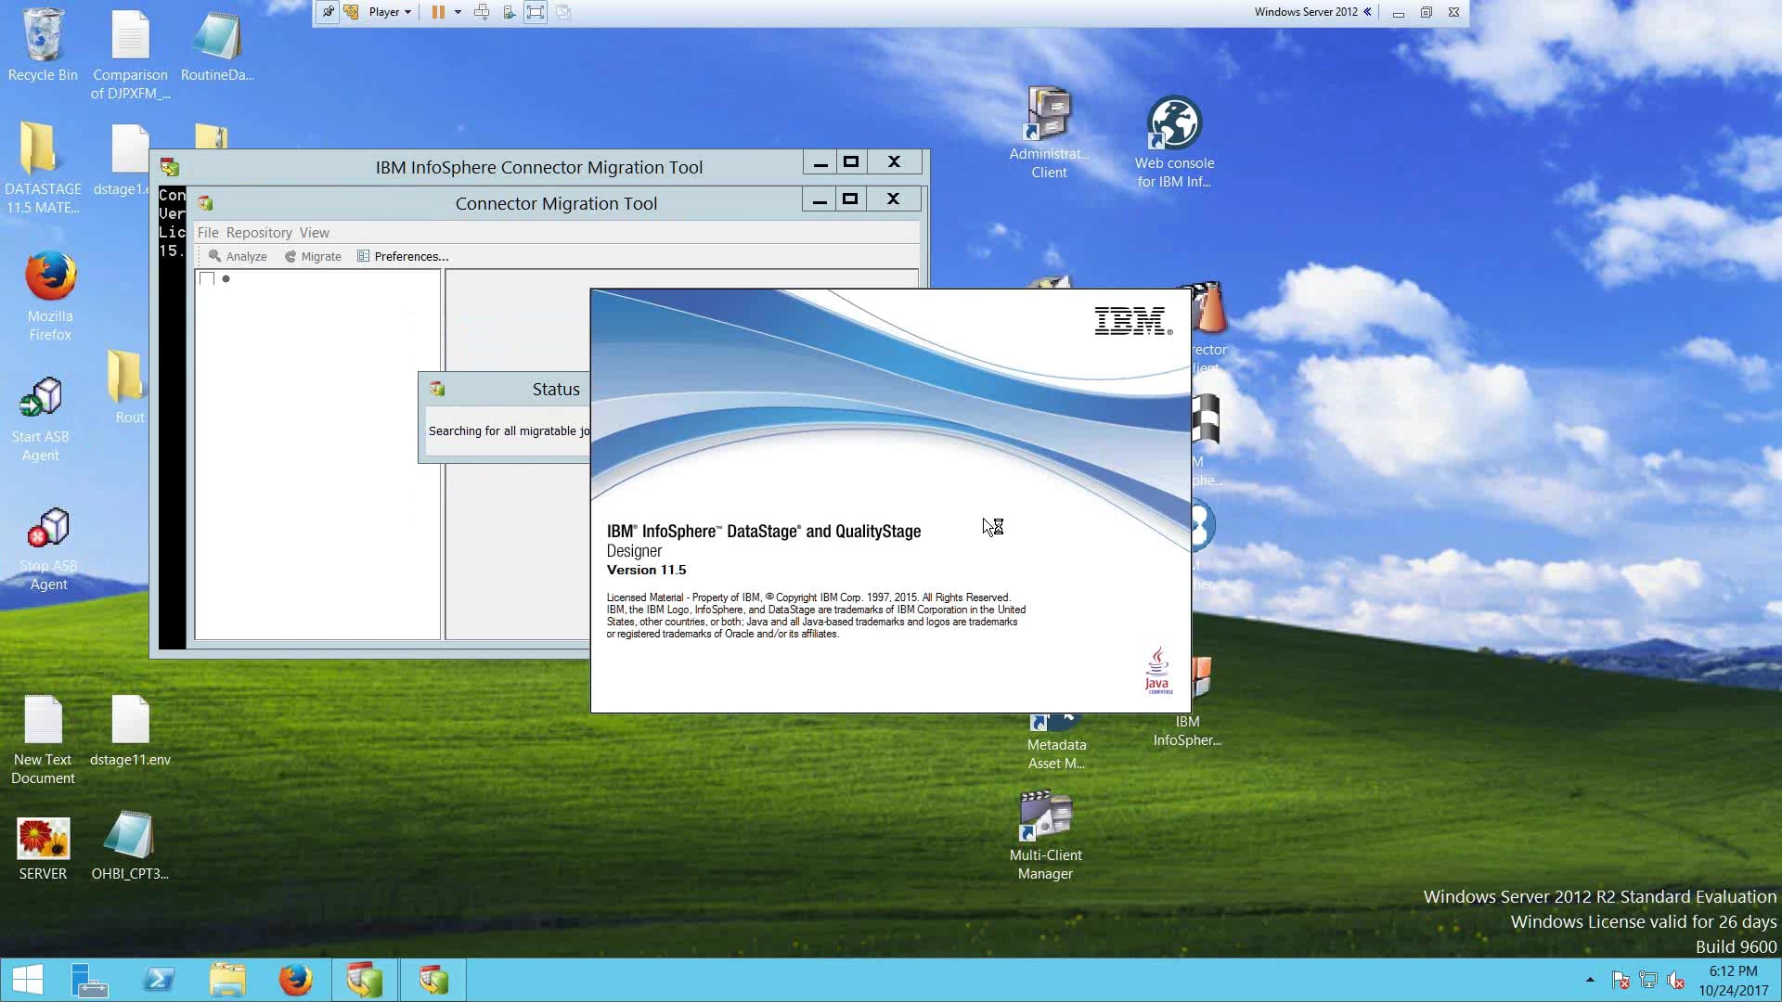Click the Migrate toolbar button
Viewport: 1782px width, 1002px height.
313,256
